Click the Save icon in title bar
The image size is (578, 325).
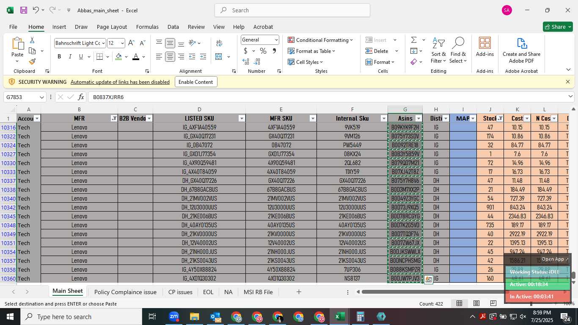(24, 10)
